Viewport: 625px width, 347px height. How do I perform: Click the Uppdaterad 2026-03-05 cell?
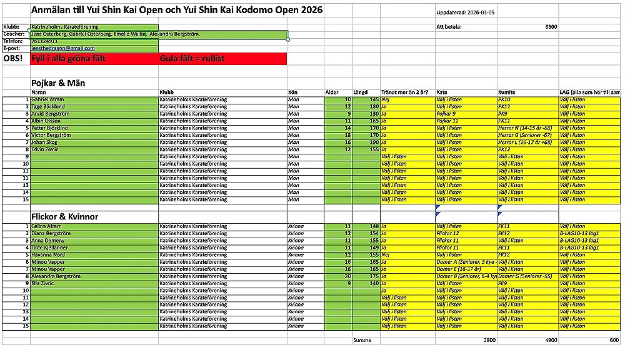466,13
